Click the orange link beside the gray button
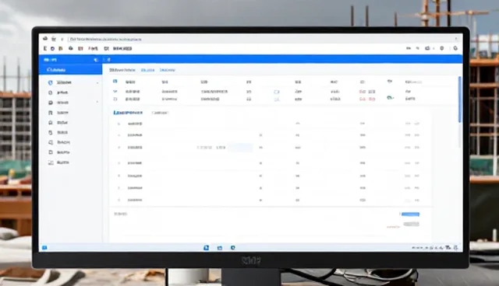Screen dimensions: 499x286 [393, 227]
